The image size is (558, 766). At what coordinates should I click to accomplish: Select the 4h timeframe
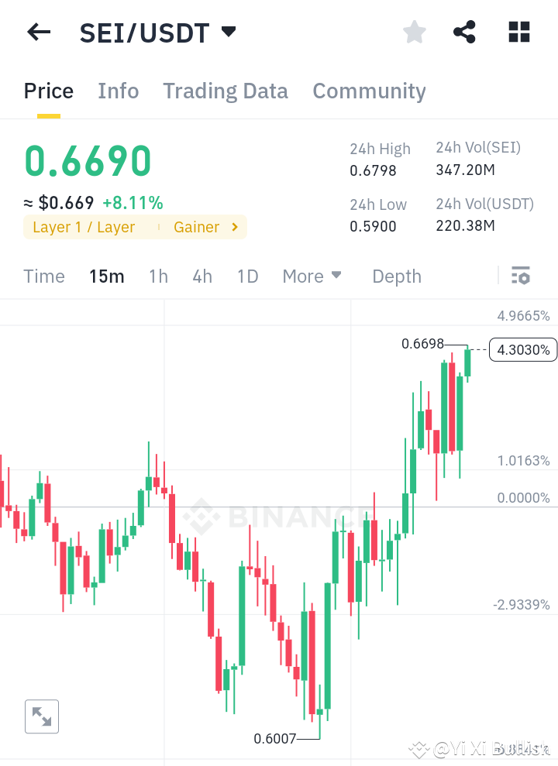pyautogui.click(x=202, y=276)
